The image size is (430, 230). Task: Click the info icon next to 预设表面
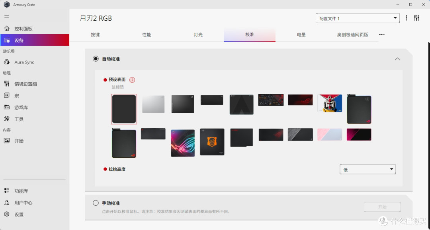pos(132,80)
